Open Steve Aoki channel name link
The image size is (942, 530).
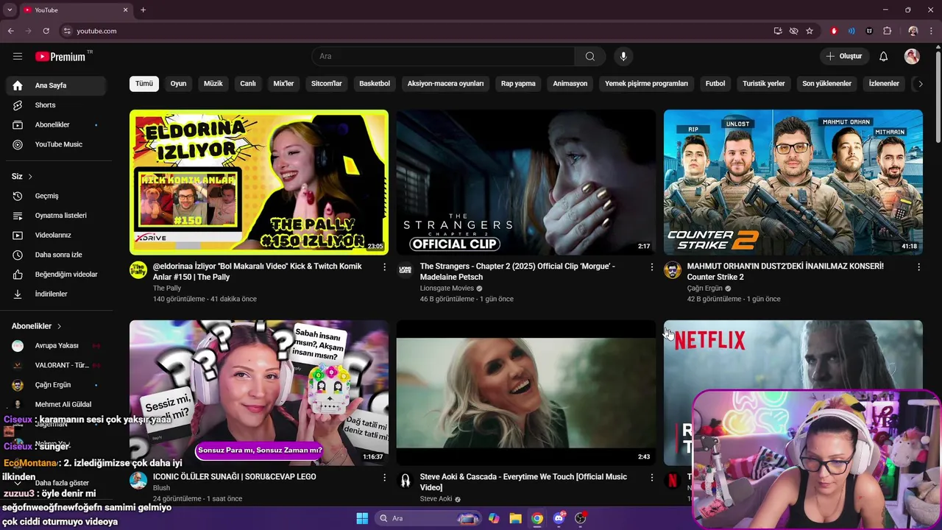point(436,499)
